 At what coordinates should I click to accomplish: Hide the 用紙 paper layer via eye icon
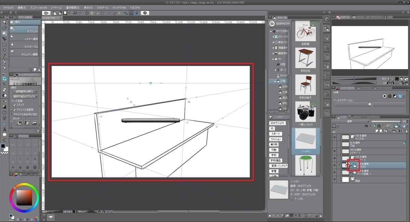334,180
